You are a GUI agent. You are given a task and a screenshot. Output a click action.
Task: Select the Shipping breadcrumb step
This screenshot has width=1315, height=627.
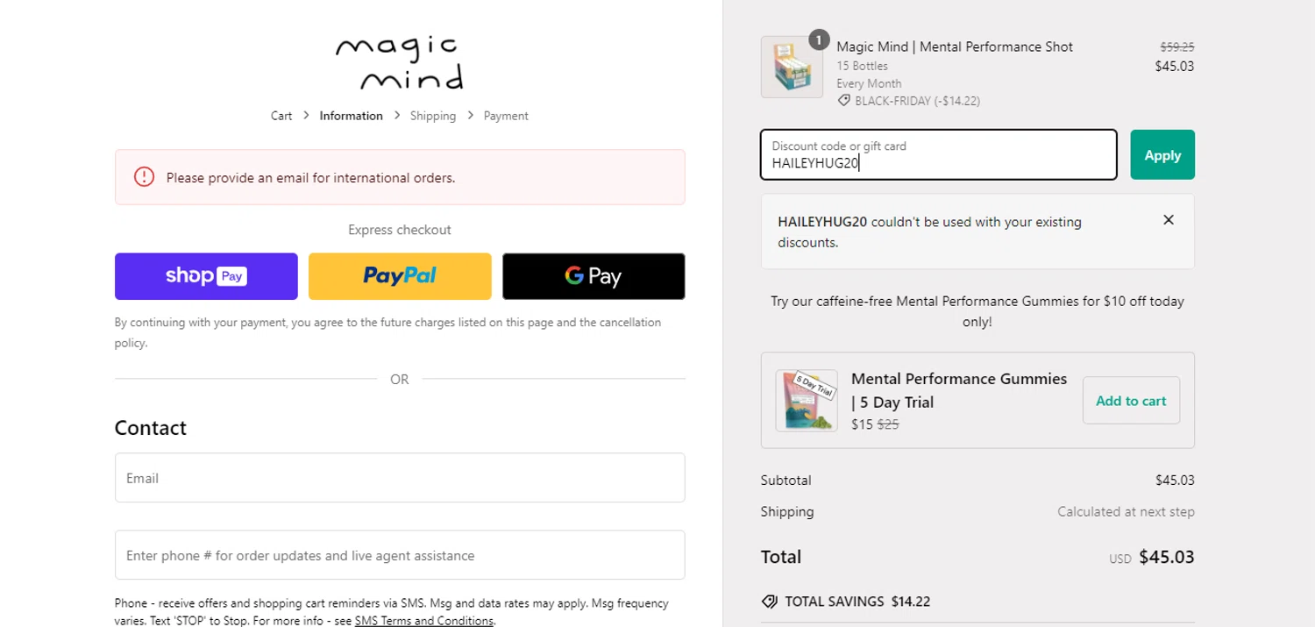[433, 116]
